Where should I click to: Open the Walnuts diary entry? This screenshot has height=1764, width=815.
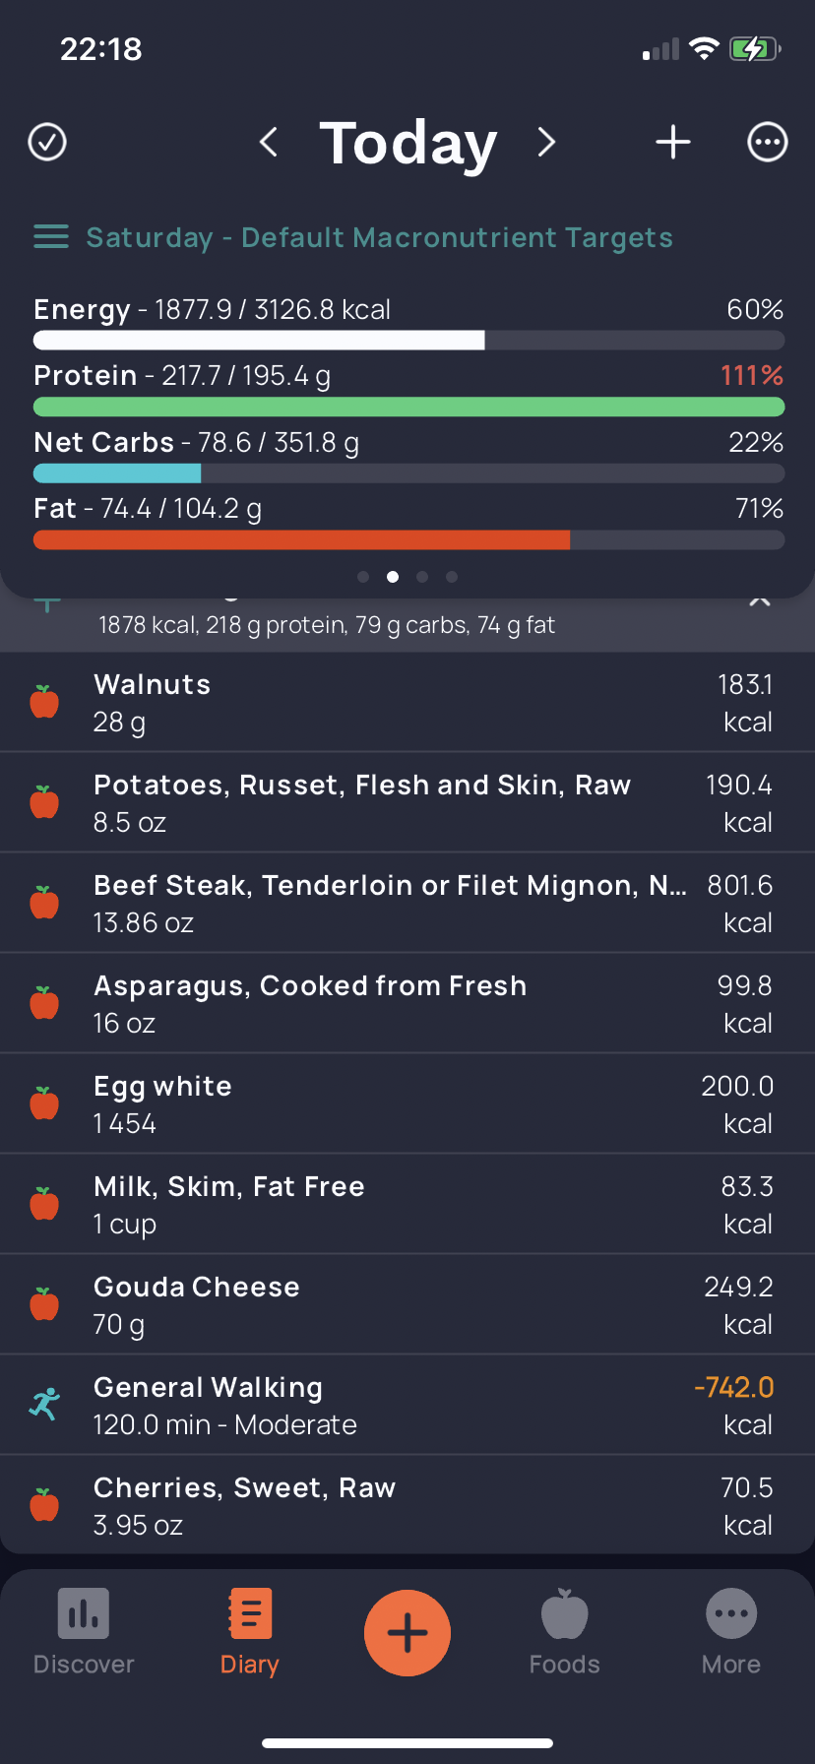pyautogui.click(x=407, y=703)
